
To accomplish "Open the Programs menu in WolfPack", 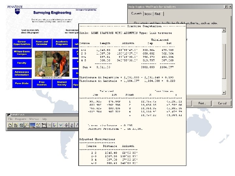I will pyautogui.click(x=21, y=119).
